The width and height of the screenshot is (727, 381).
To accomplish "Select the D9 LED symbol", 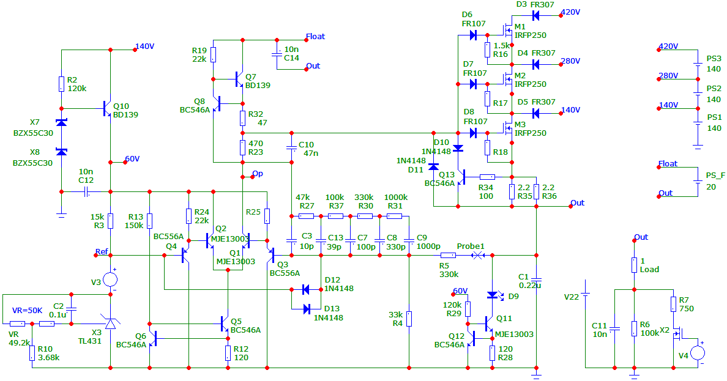I will click(494, 295).
